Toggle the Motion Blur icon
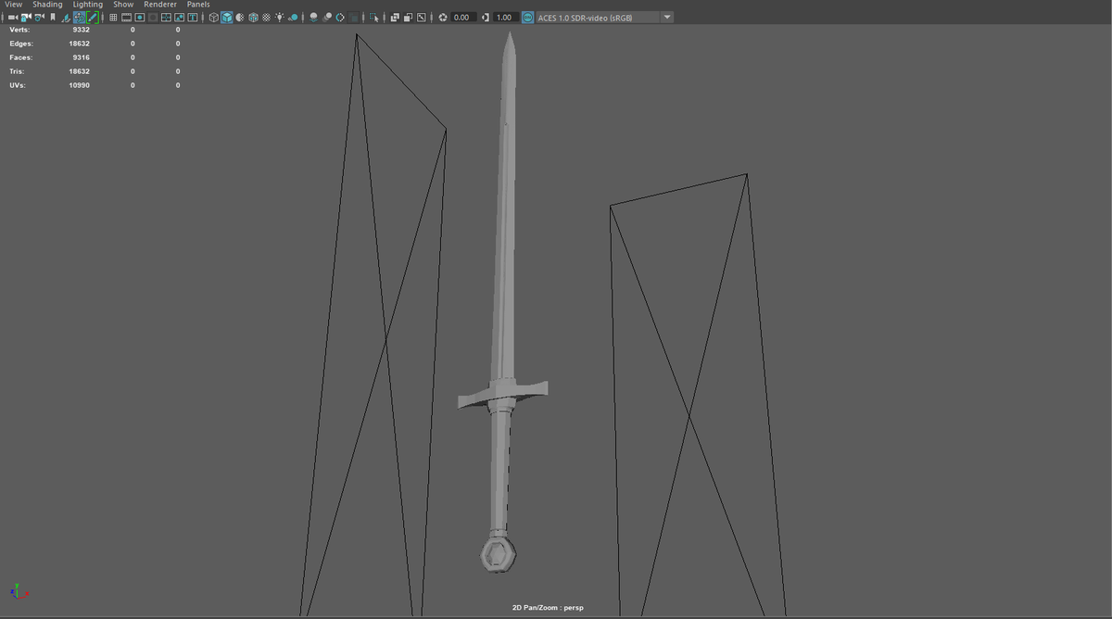 (327, 18)
